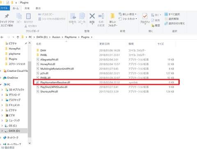The width and height of the screenshot is (197, 149).
Task: Go up one folder level arrow
Action: (18, 37)
